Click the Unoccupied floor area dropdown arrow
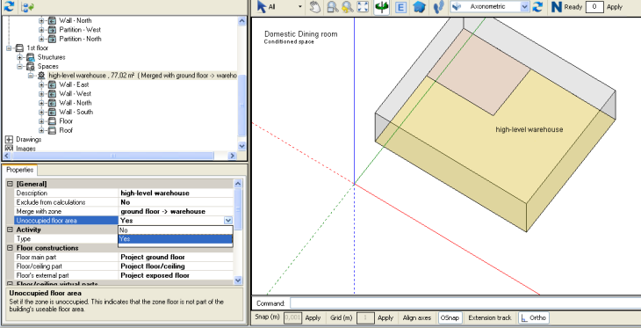Viewport: 641px width, 328px height. point(228,221)
